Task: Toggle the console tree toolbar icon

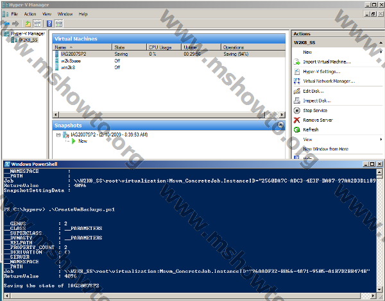Action: [x=37, y=24]
